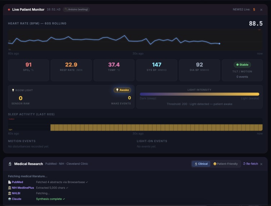
Task: Click the NIH MedlinePlus institution icon
Action: [9, 188]
